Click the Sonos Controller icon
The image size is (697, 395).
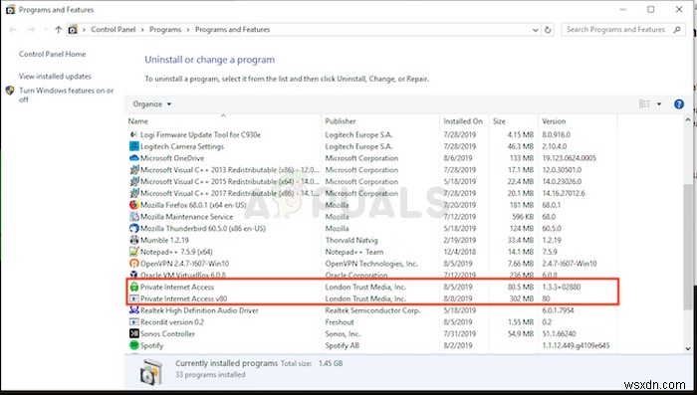[x=133, y=333]
